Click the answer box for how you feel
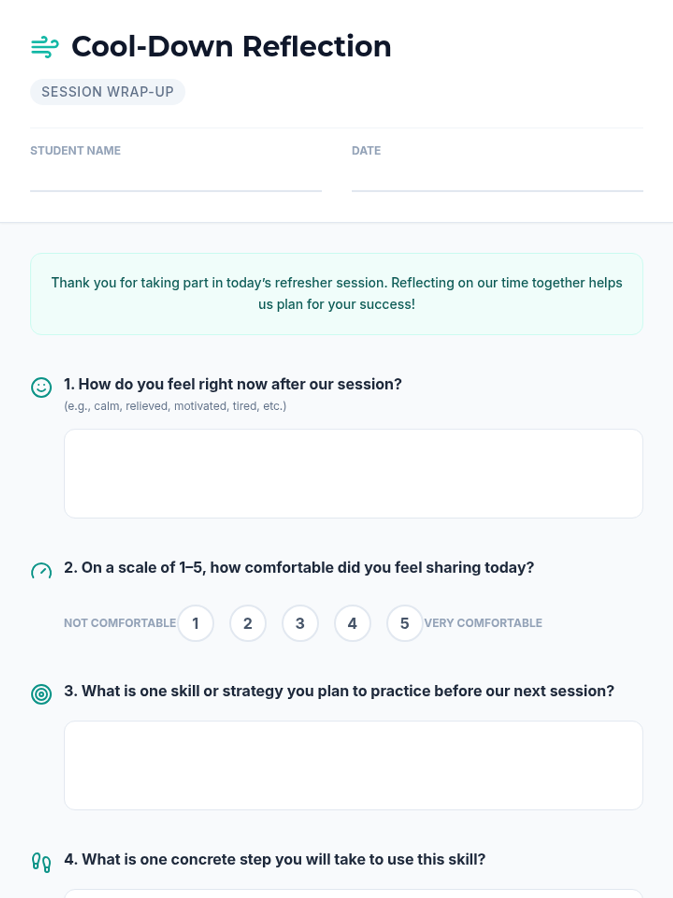Viewport: 673px width, 898px height. (x=353, y=474)
